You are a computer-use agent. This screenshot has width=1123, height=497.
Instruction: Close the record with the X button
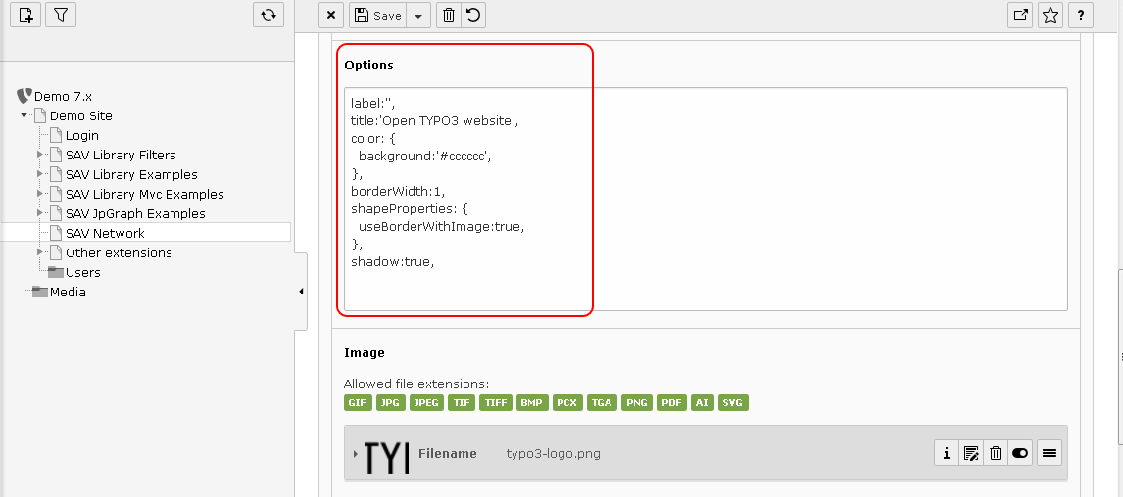(330, 15)
